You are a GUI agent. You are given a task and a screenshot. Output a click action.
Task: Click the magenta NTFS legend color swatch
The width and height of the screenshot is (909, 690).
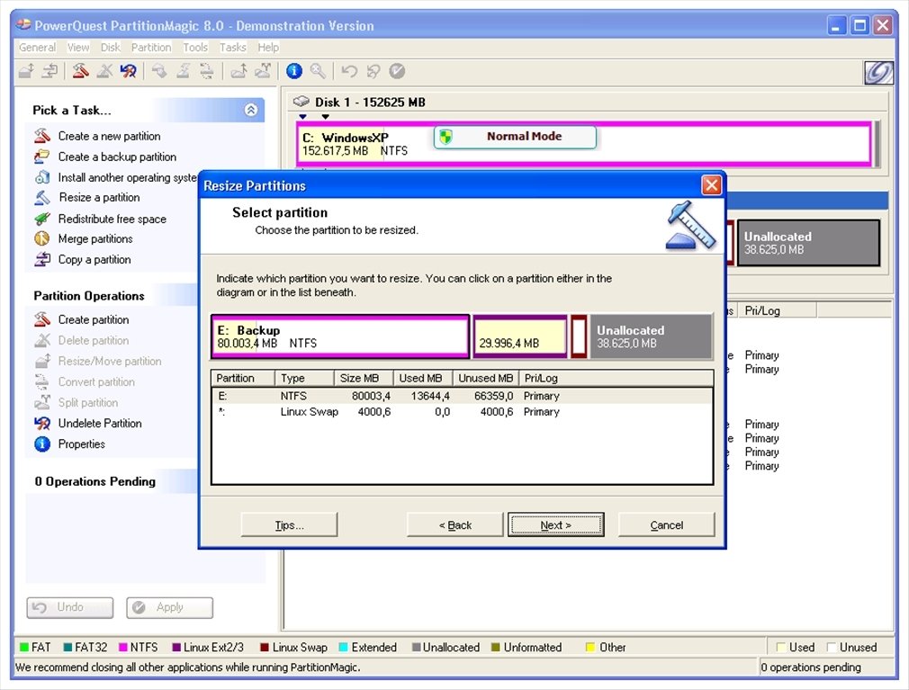pyautogui.click(x=123, y=647)
